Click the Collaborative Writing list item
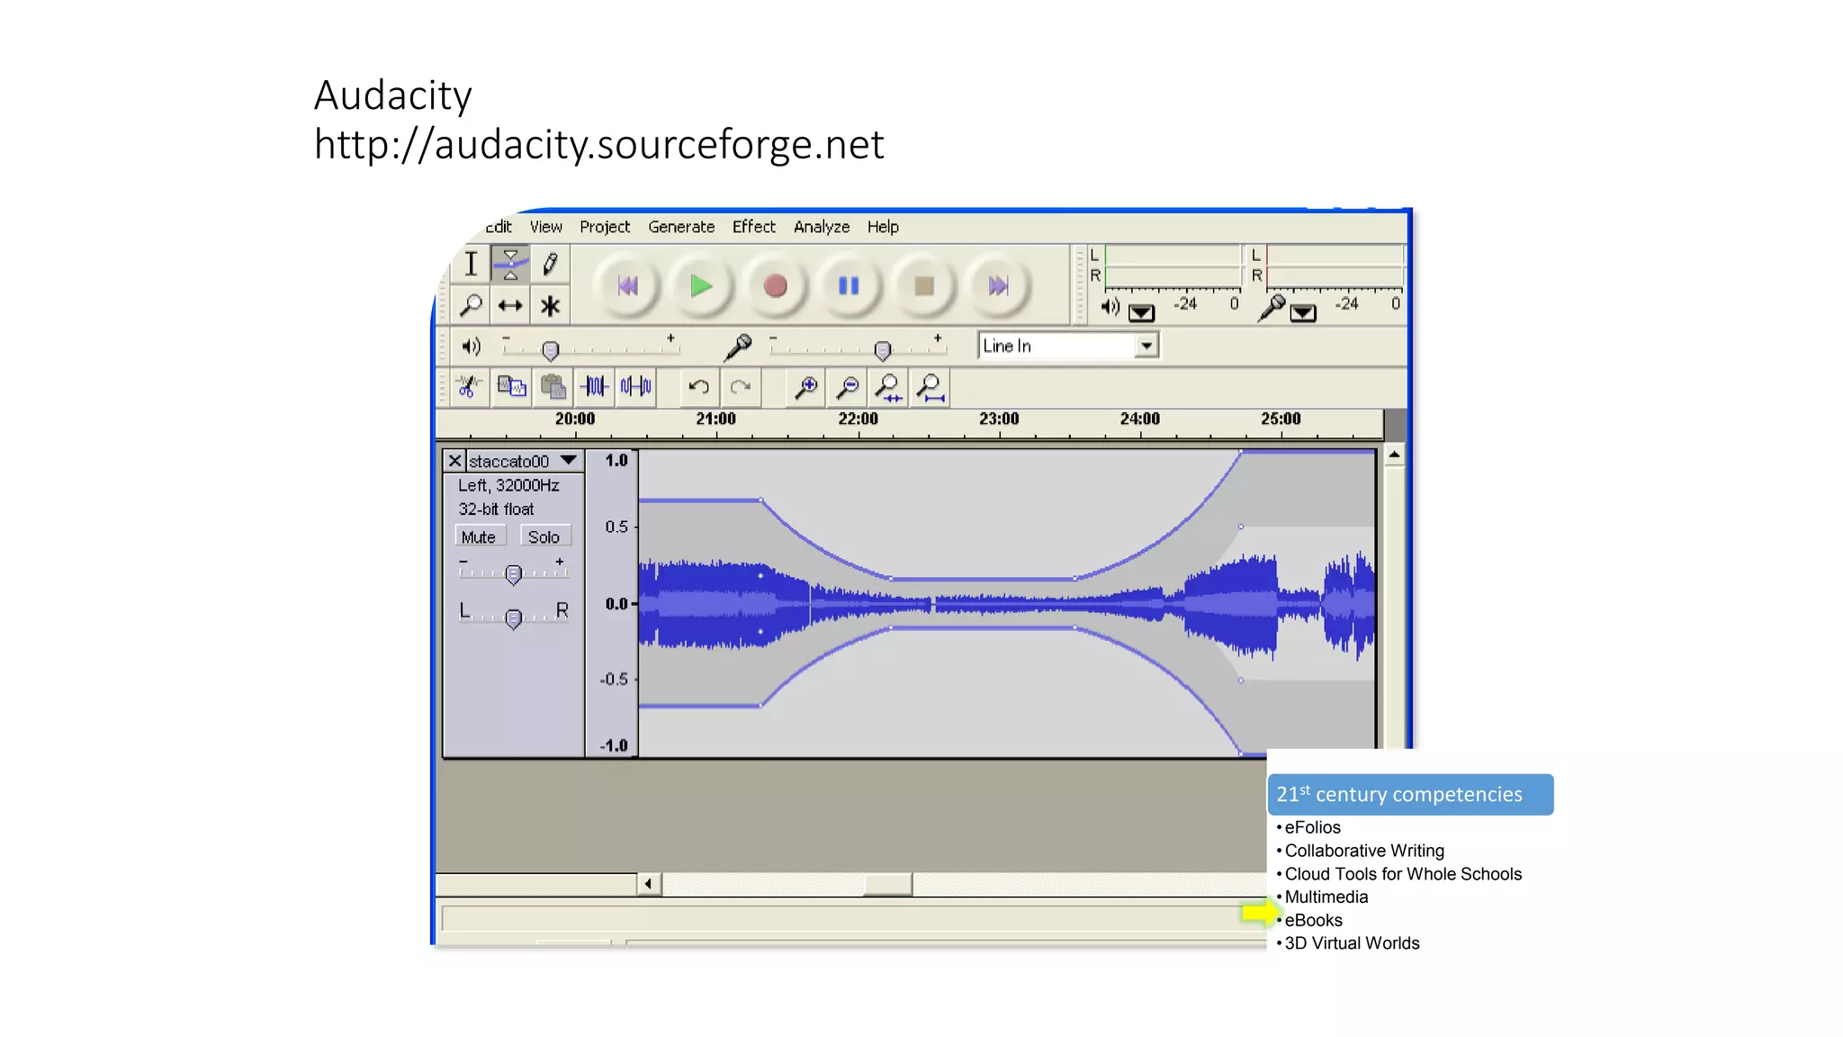1843x1037 pixels. pos(1364,851)
